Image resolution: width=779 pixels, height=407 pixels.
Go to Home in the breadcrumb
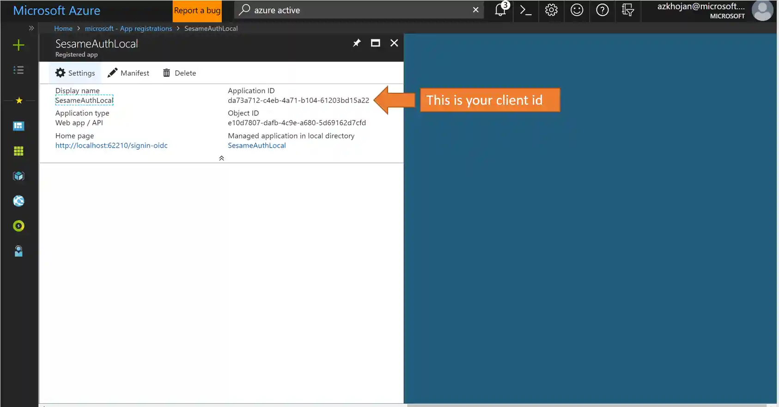pos(63,29)
